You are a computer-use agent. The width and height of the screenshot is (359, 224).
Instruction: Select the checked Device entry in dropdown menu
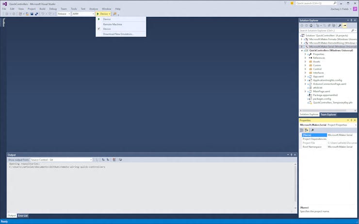(x=121, y=29)
